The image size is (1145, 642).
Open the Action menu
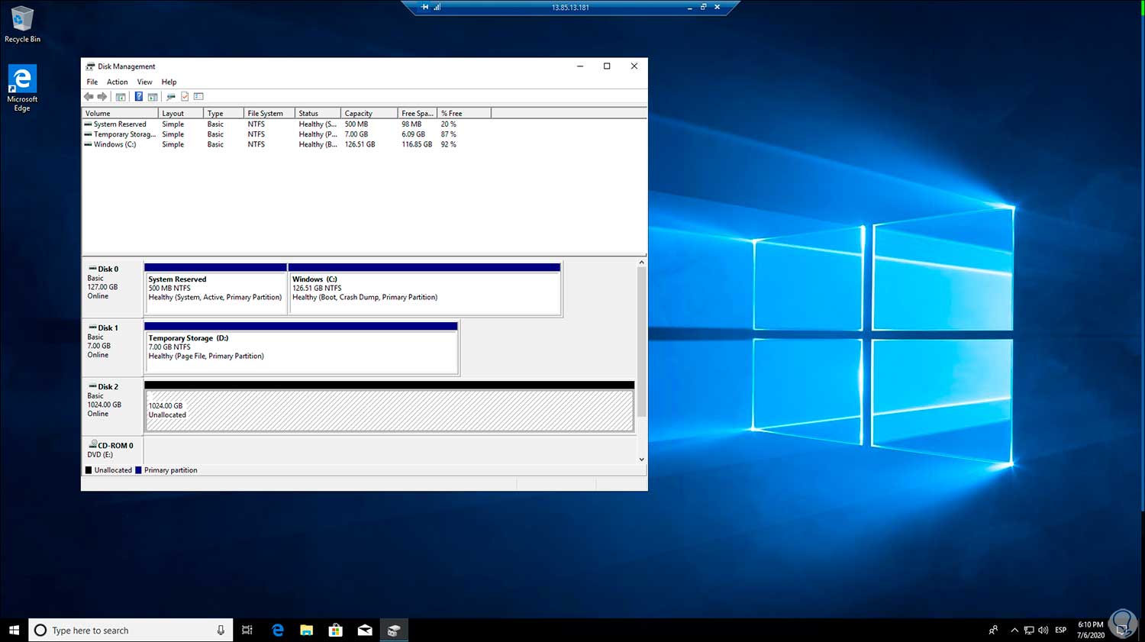coord(117,82)
